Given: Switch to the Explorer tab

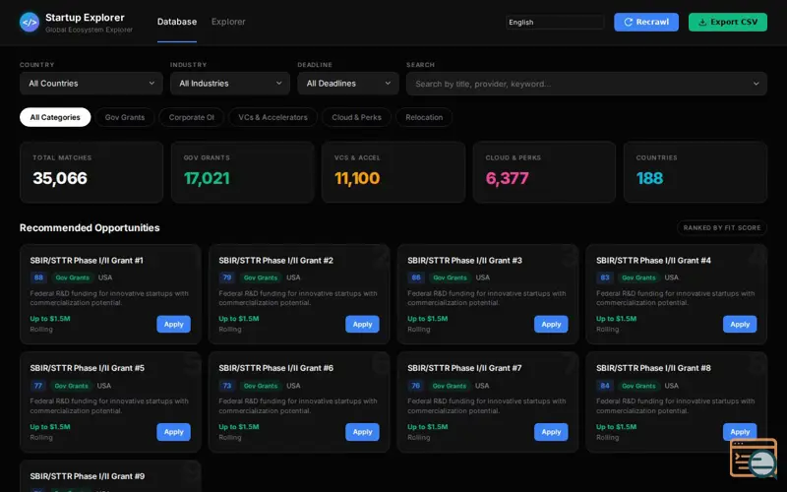Looking at the screenshot, I should (228, 22).
